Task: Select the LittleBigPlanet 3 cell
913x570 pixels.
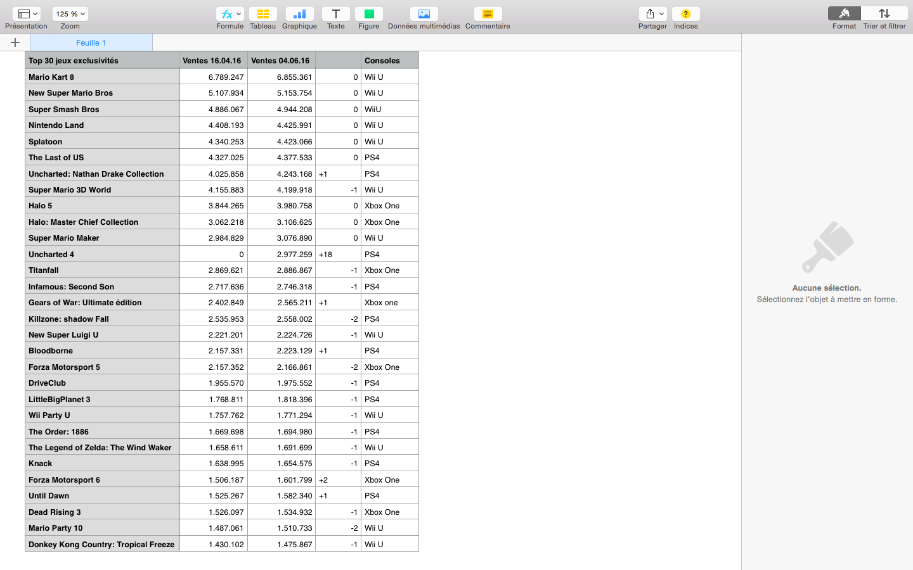Action: pyautogui.click(x=102, y=399)
